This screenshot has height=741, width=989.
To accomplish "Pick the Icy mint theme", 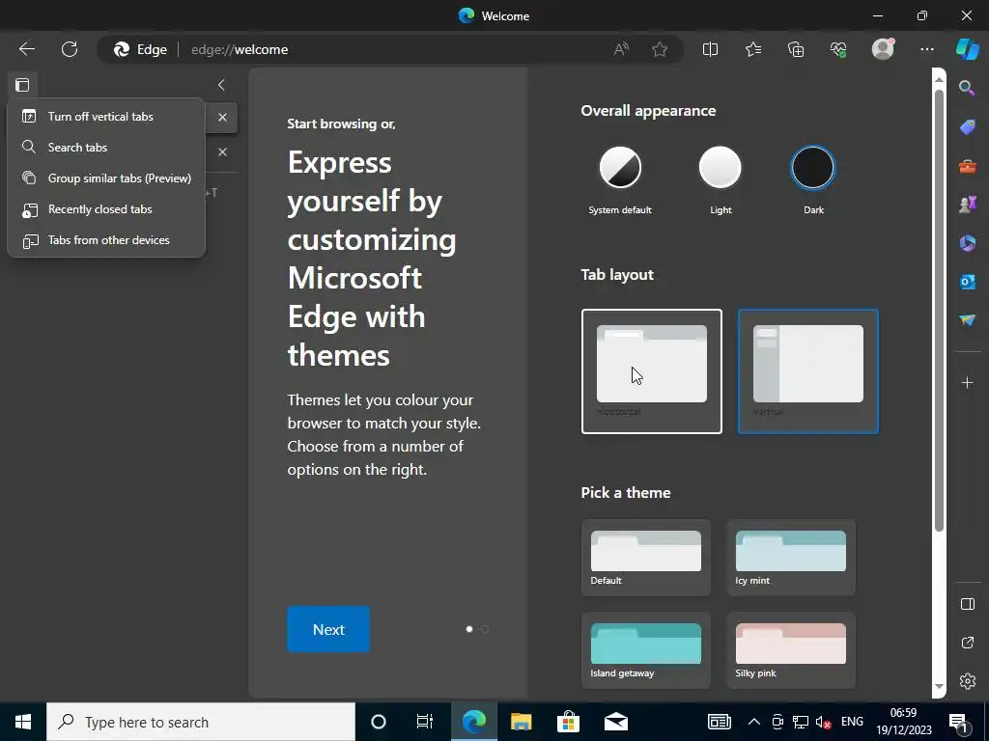I will [x=791, y=558].
